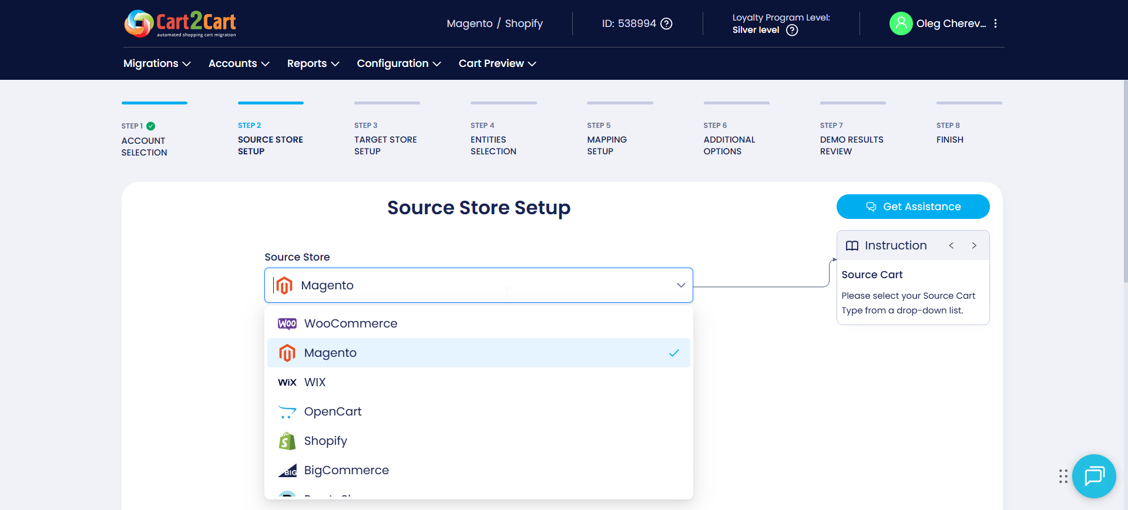Expand the Accounts menu

[x=239, y=63]
